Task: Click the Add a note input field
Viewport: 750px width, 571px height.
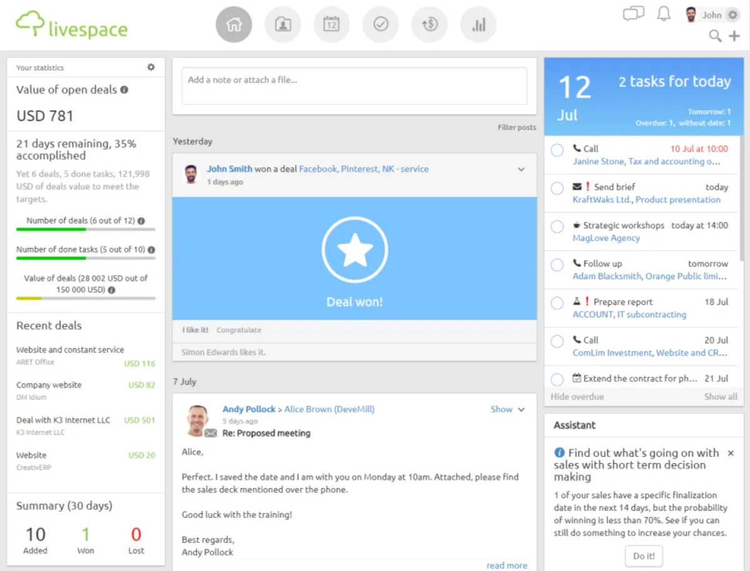Action: (x=354, y=86)
